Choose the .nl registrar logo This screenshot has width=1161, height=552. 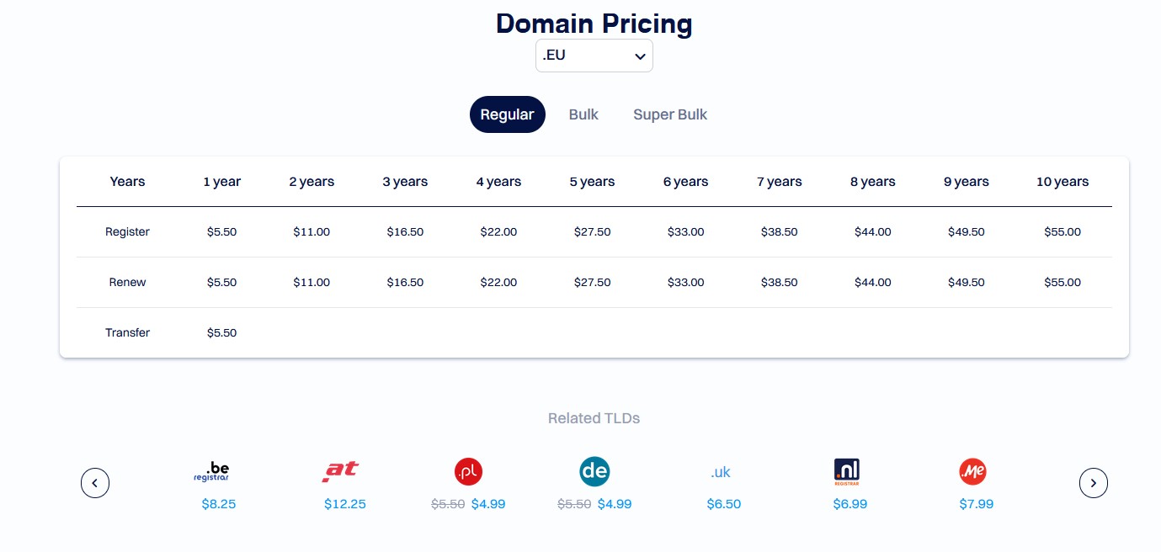(x=846, y=472)
